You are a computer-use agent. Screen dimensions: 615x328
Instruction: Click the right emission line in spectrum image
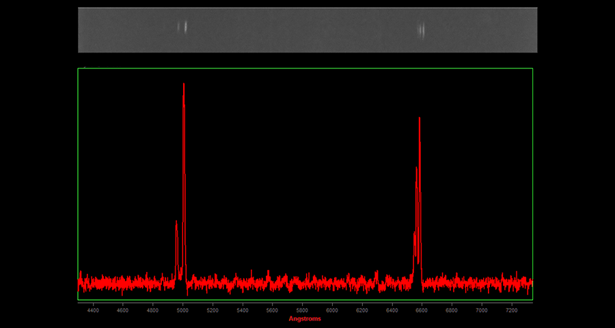tap(422, 30)
